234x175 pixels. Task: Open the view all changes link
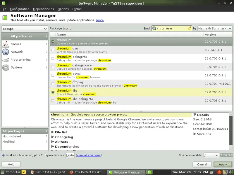click(89, 155)
